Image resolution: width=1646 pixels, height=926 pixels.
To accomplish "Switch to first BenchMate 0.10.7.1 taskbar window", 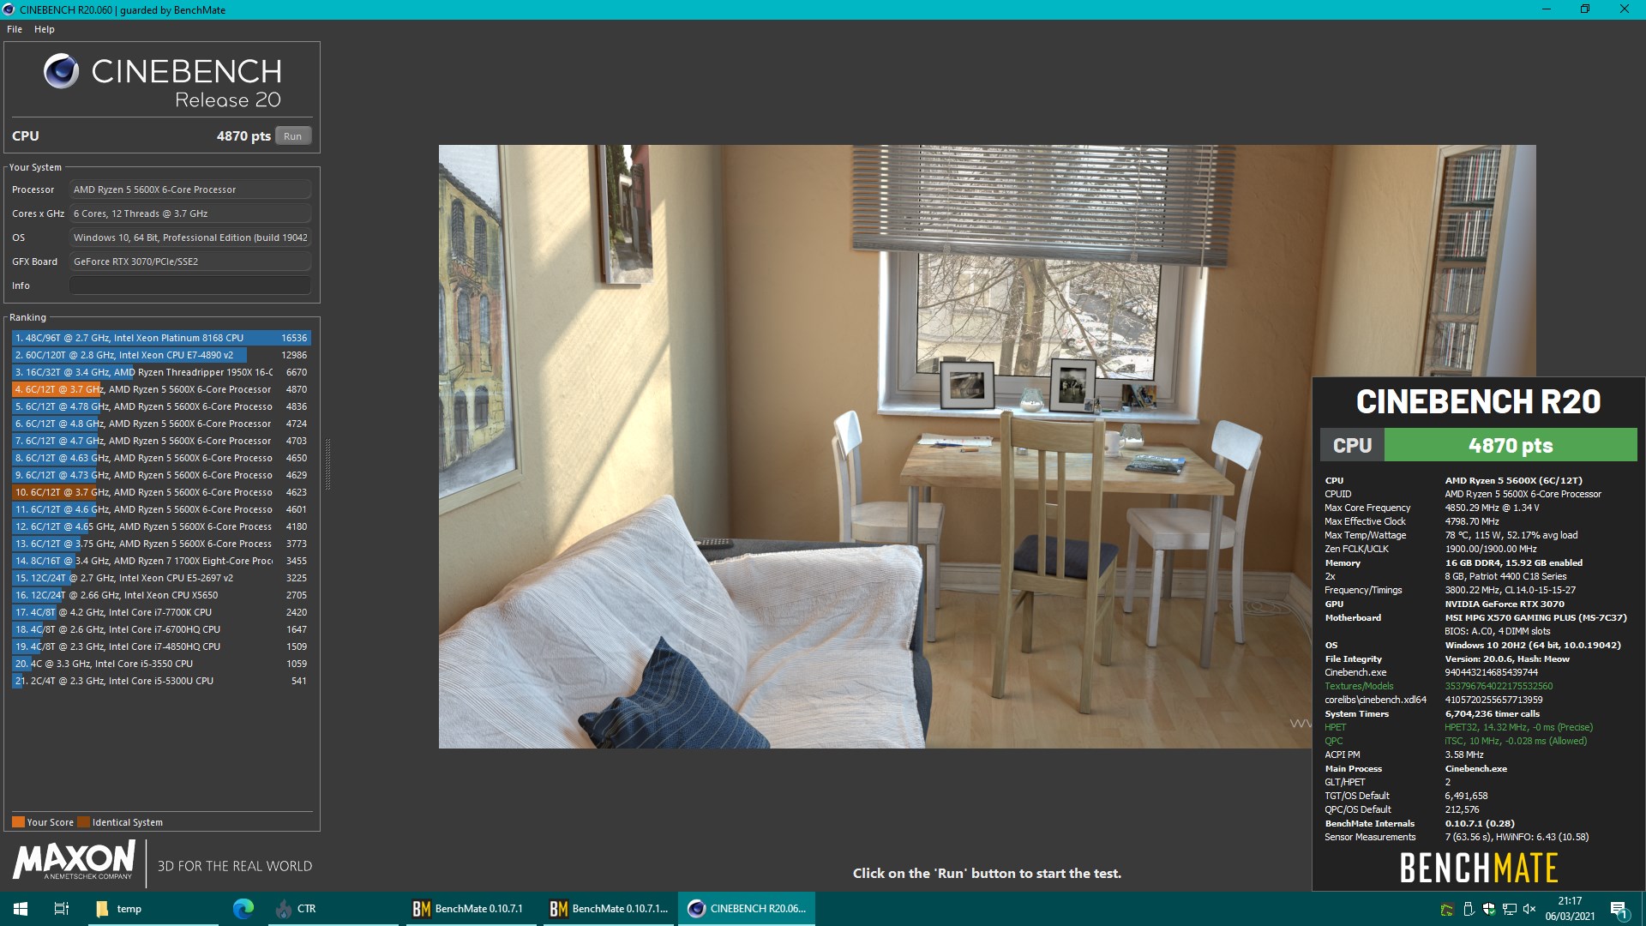I will pyautogui.click(x=470, y=909).
